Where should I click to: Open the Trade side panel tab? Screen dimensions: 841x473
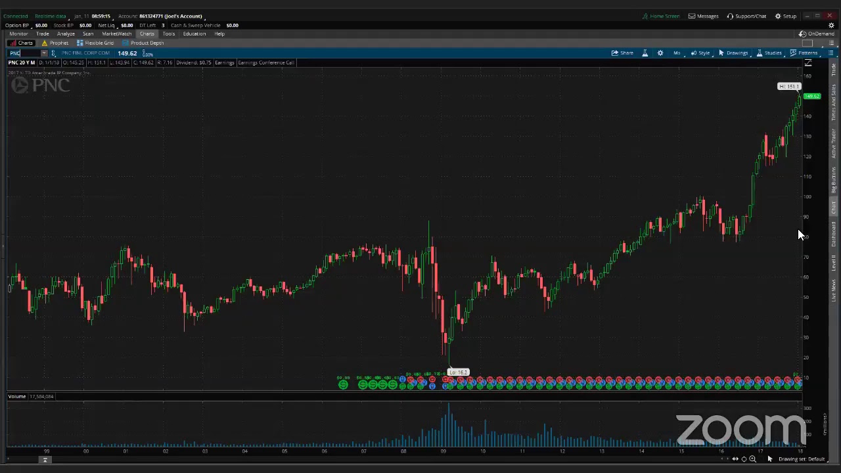coord(834,70)
